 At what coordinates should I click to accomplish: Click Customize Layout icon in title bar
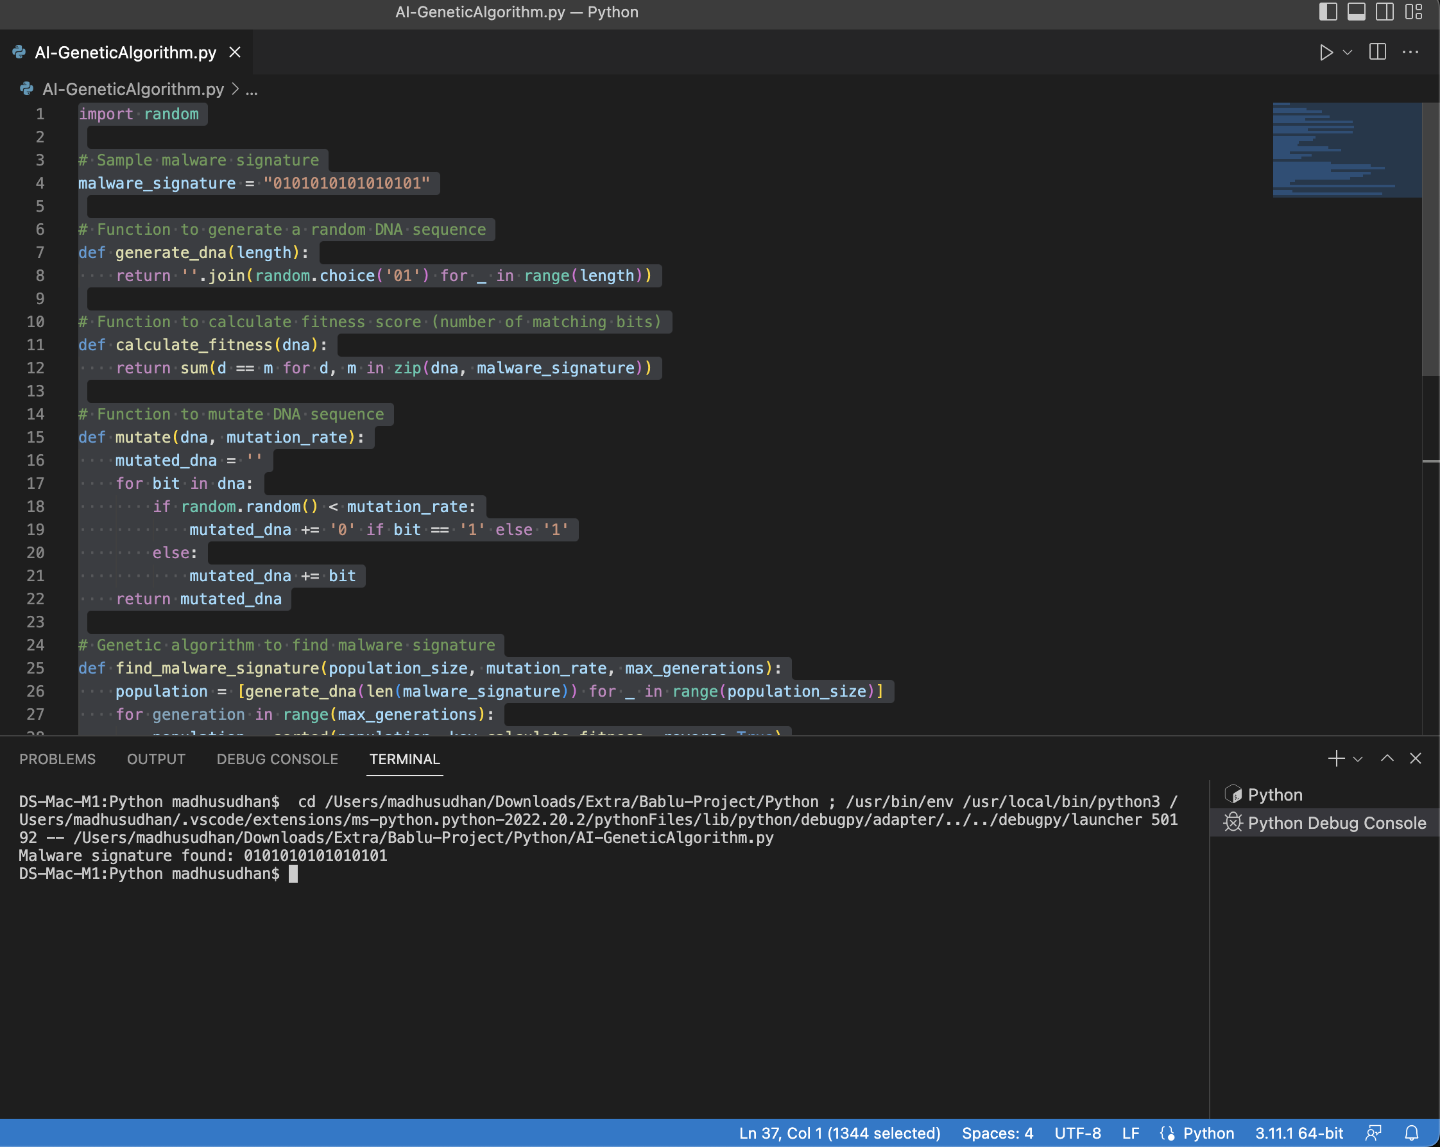(1413, 12)
